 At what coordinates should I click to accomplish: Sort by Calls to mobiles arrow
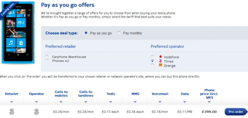[x=61, y=101]
